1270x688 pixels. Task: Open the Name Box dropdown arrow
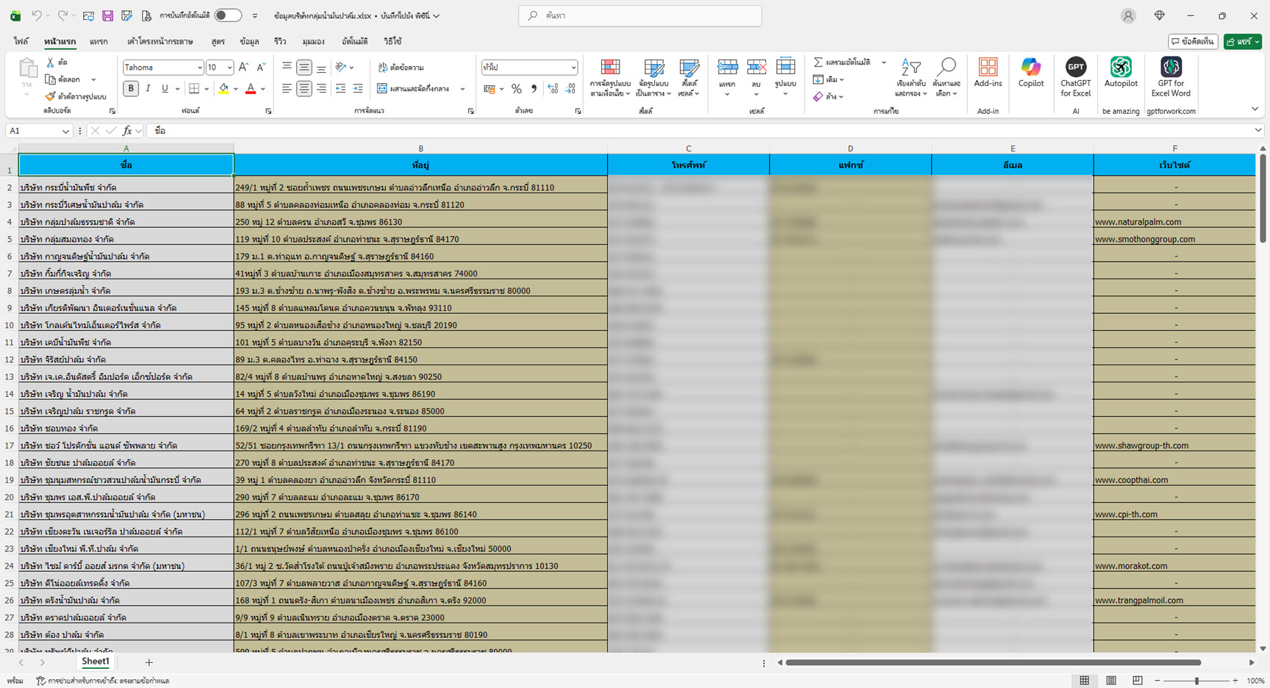click(x=65, y=131)
